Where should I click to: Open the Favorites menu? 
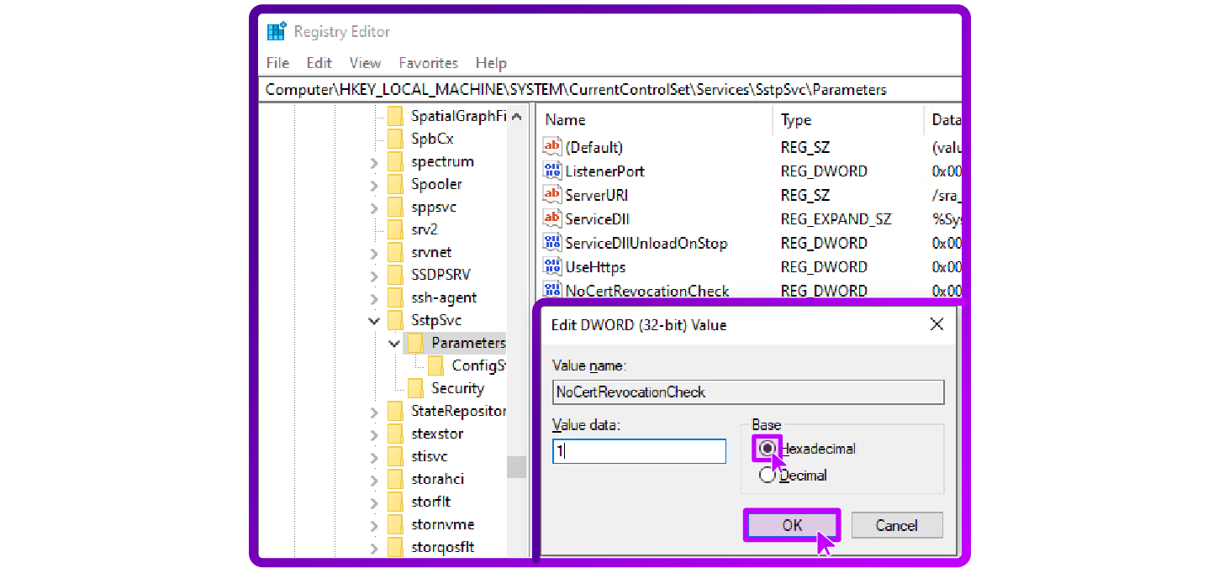[428, 63]
